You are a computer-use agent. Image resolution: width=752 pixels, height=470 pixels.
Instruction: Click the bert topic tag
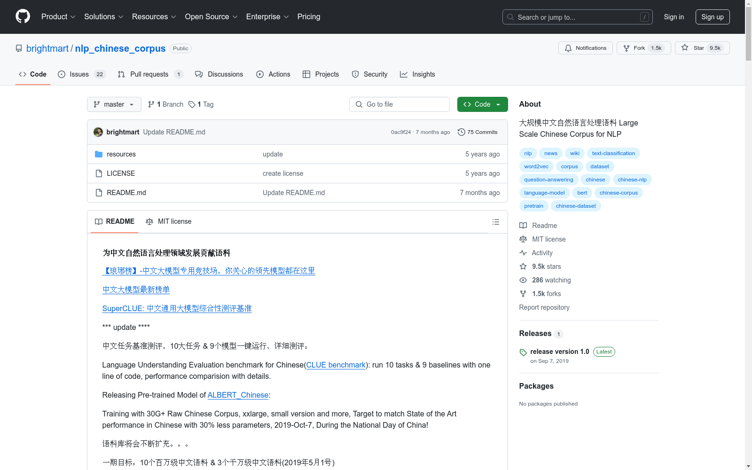582,193
